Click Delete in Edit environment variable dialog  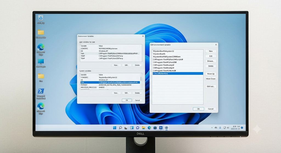pos(211,66)
